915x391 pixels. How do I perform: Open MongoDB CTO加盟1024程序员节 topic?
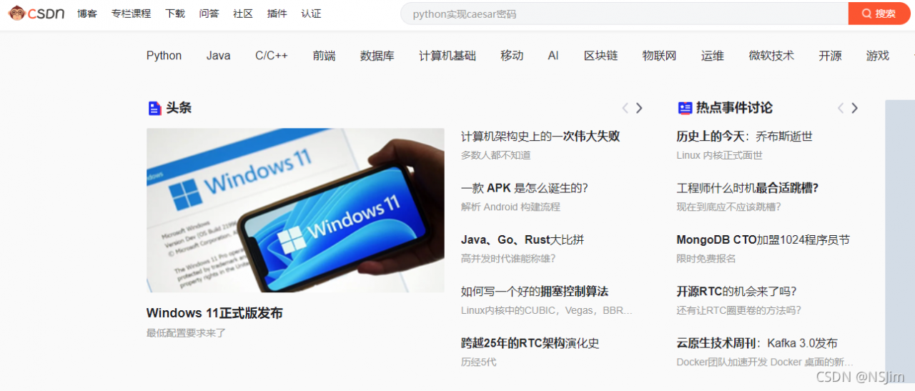pyautogui.click(x=763, y=240)
